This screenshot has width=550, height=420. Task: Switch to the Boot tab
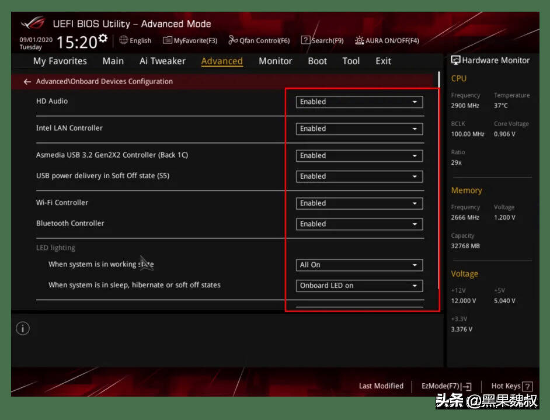coord(318,61)
